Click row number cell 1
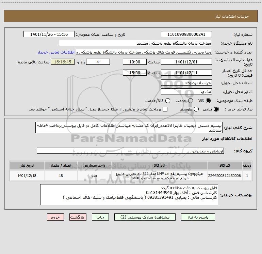Viewport: 262px width, 254px height. tap(247, 176)
